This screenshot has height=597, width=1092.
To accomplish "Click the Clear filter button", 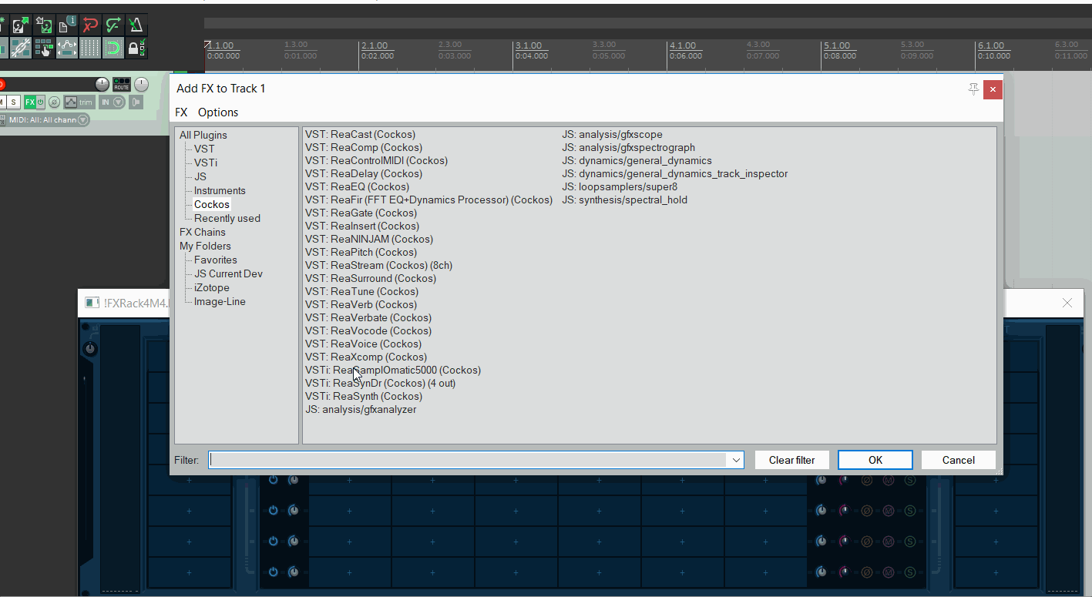I will pyautogui.click(x=791, y=460).
